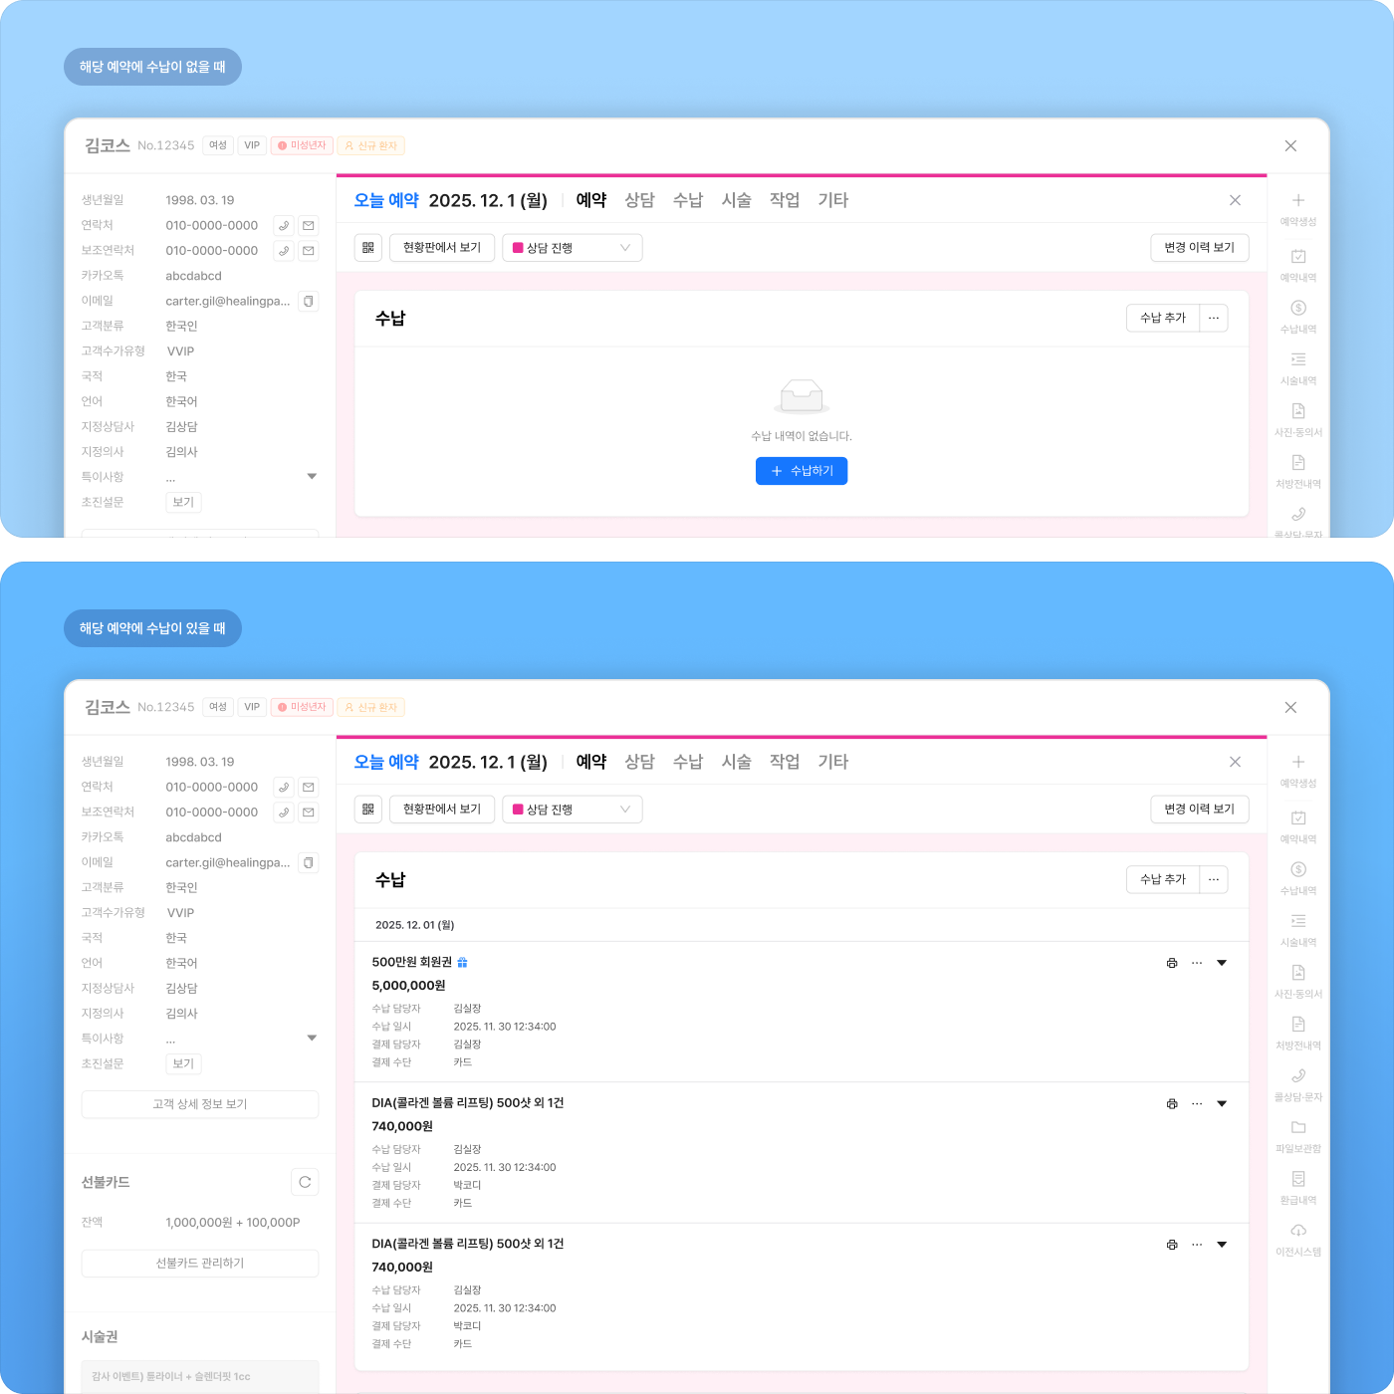Image resolution: width=1394 pixels, height=1394 pixels.
Task: Click 수납 추가 in the lower panel
Action: [1163, 880]
